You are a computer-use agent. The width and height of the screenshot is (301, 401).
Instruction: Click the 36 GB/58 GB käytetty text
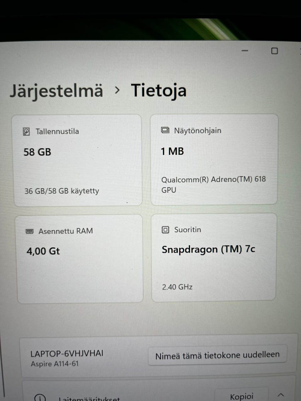click(x=62, y=191)
